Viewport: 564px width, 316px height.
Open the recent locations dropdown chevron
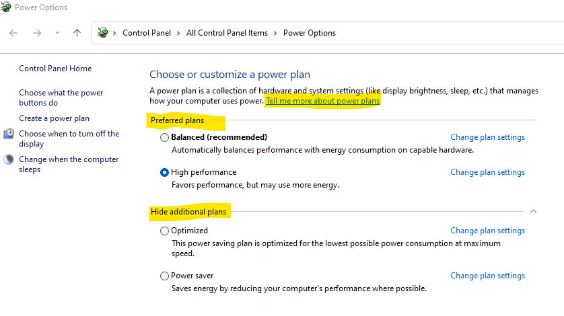57,33
